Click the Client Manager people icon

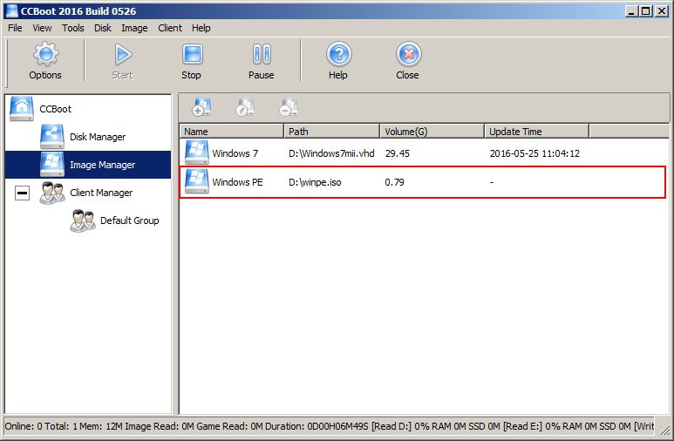click(x=52, y=193)
